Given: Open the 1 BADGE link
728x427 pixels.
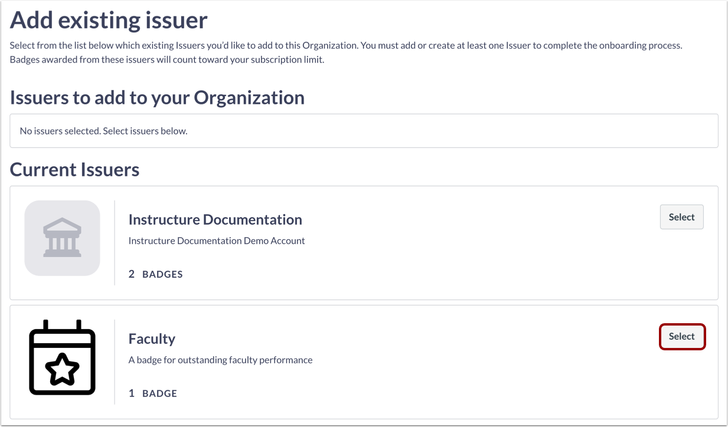Looking at the screenshot, I should 153,393.
